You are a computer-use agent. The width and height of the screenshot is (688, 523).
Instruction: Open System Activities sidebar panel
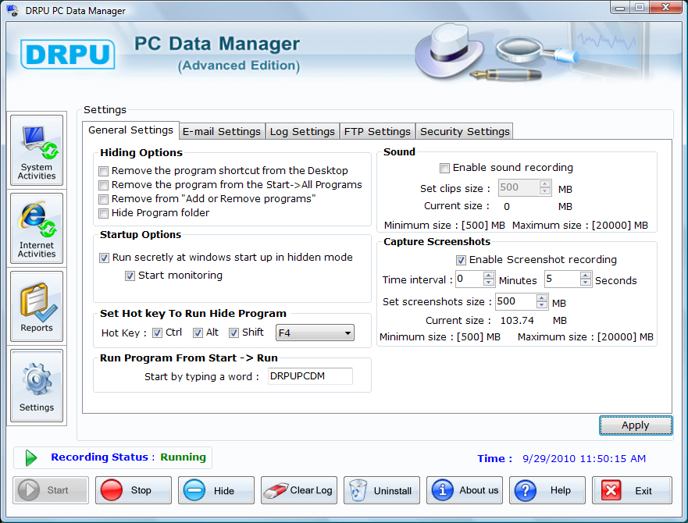tap(37, 151)
